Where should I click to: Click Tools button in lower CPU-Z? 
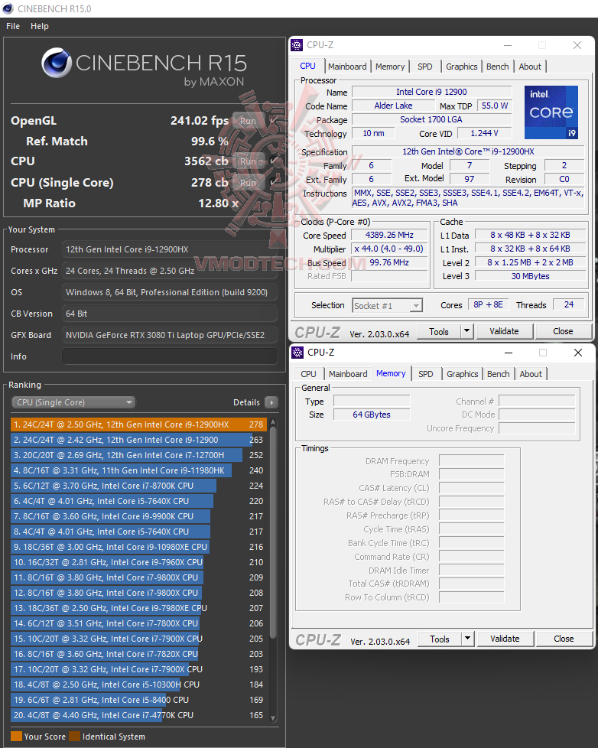[439, 639]
